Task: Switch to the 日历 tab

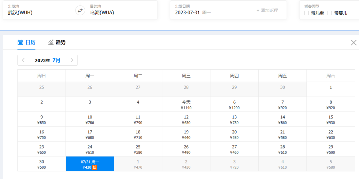Action: (27, 42)
